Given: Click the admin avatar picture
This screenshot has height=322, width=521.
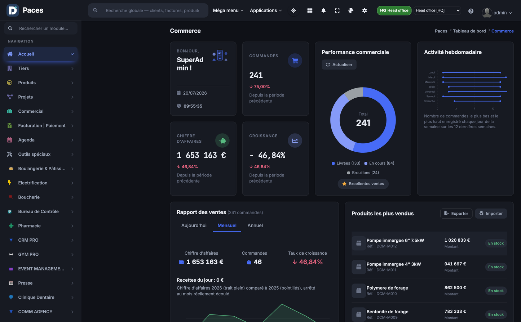Looking at the screenshot, I should coord(487,13).
